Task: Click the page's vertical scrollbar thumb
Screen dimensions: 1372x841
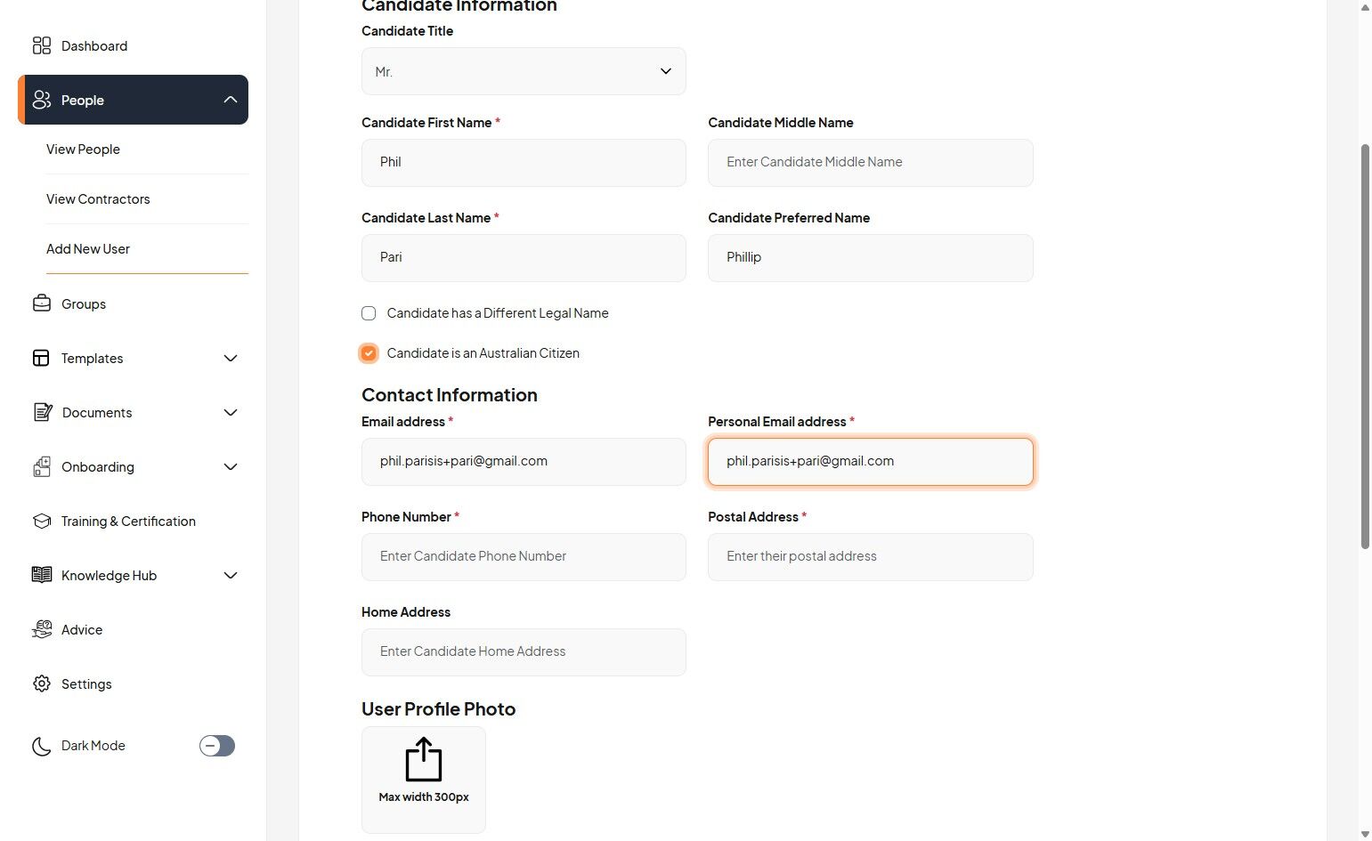Action: 1365,347
